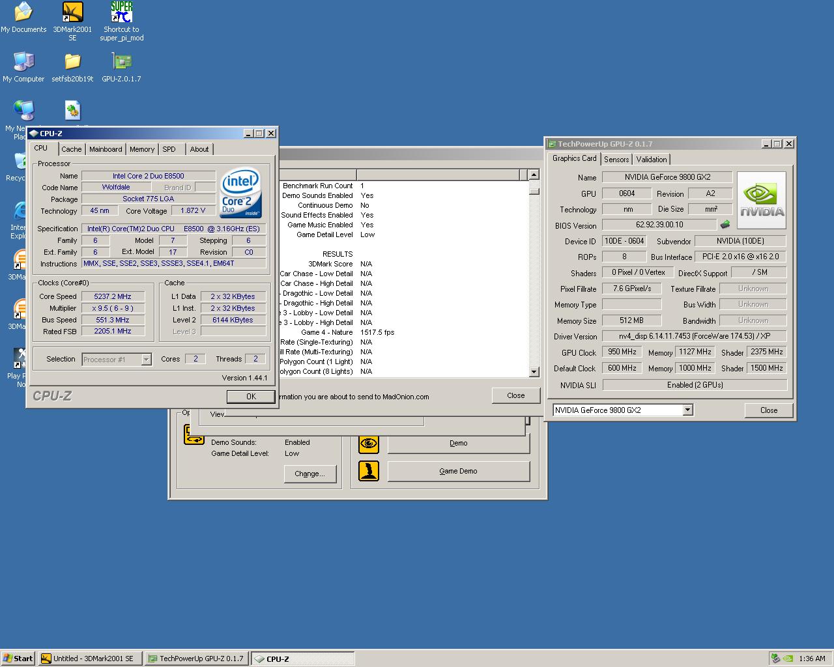Click the results list scrollbar thumb
This screenshot has width=834, height=667.
point(534,191)
